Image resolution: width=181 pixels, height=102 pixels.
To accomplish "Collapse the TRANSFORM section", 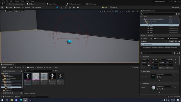I will pyautogui.click(x=141, y=57).
